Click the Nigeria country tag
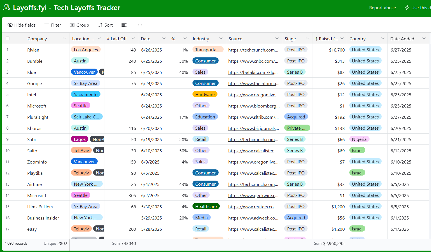Screen dimensions: 431x252 [359, 139]
